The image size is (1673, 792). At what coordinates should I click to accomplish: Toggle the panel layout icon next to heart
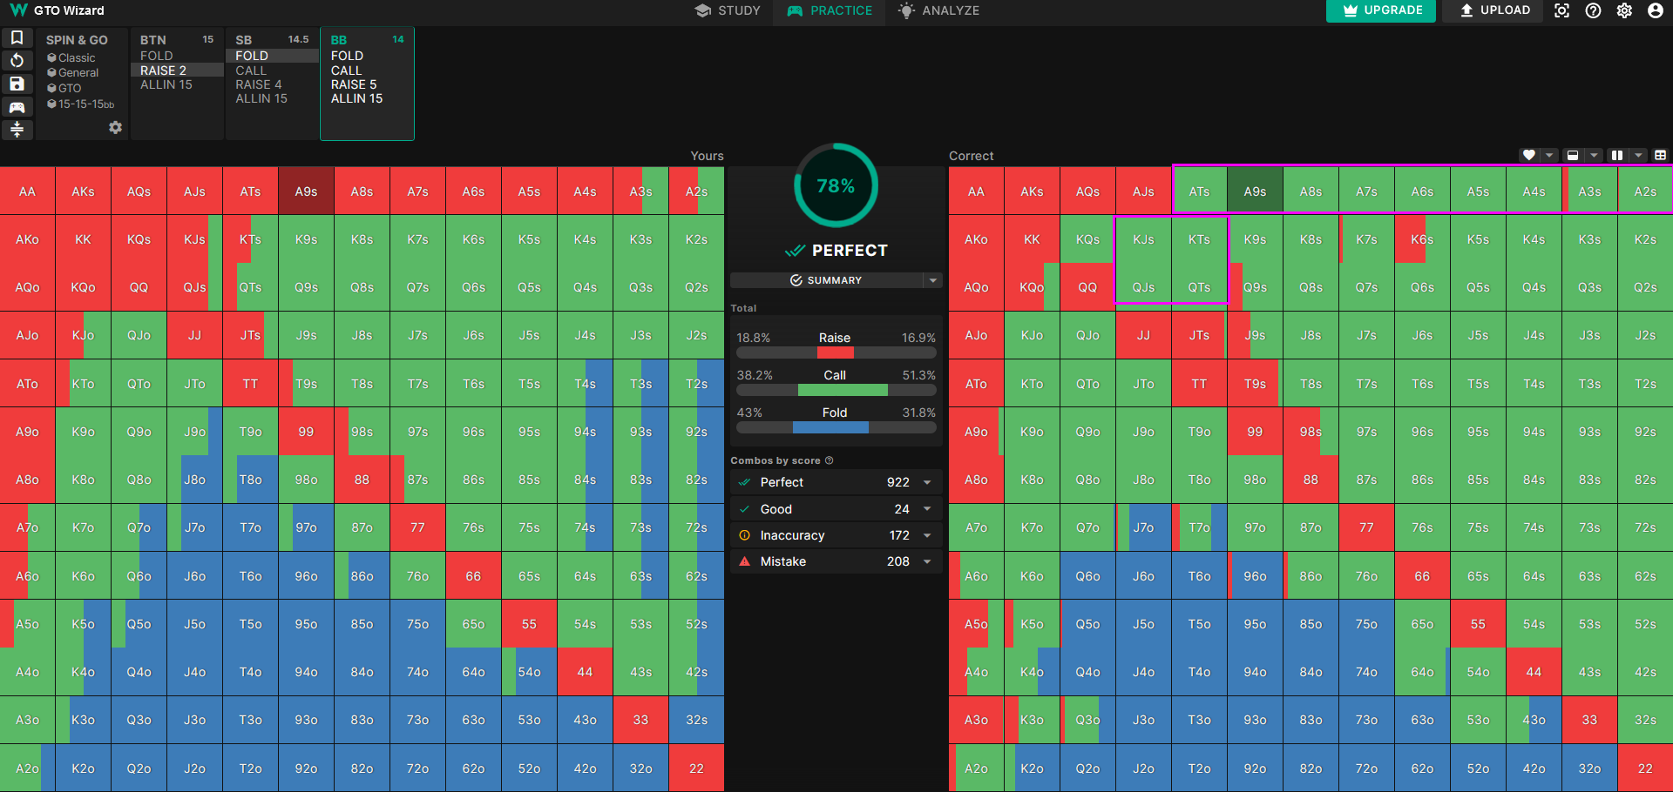(1573, 155)
